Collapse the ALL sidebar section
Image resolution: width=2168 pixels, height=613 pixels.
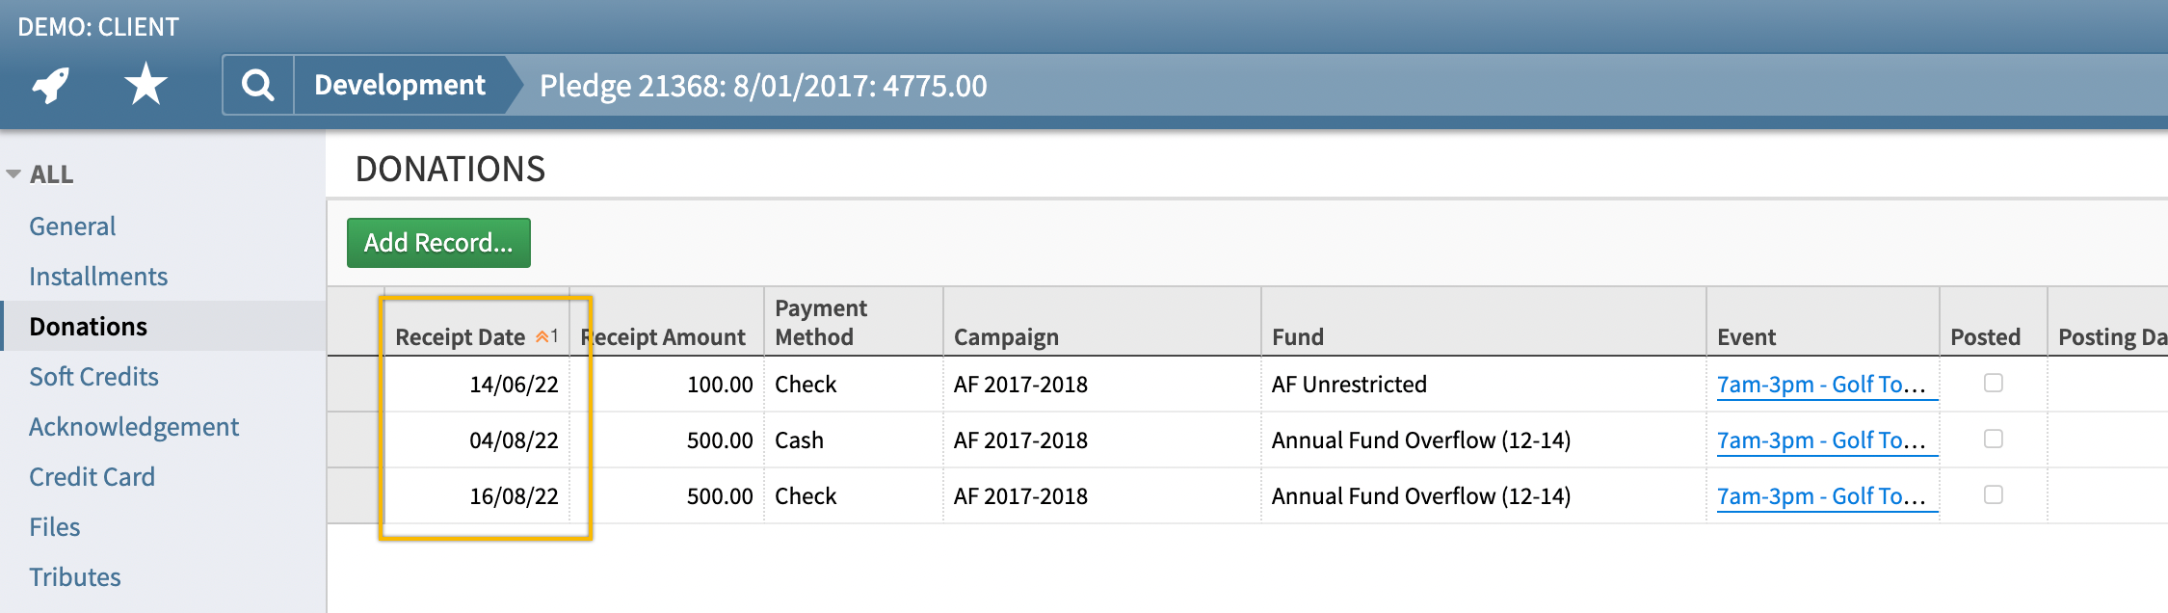coord(13,174)
